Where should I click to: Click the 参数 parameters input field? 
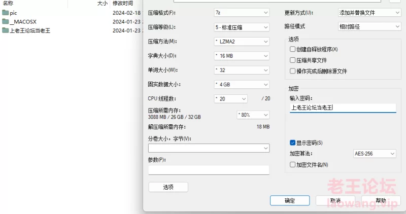pos(209,170)
